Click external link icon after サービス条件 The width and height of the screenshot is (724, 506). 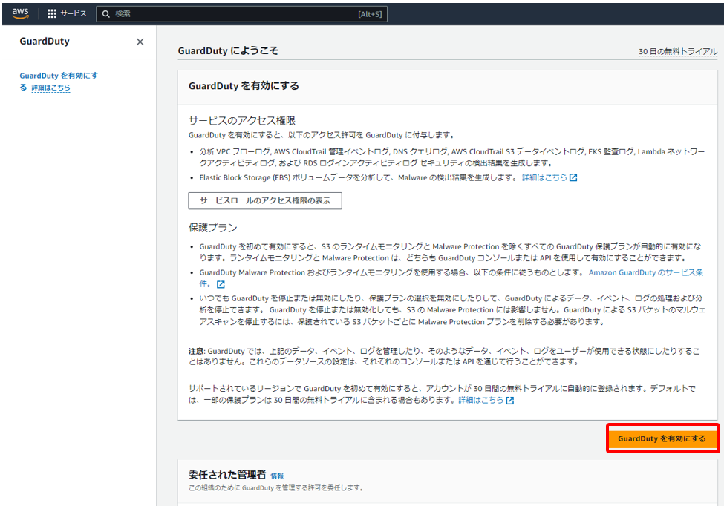tap(221, 284)
